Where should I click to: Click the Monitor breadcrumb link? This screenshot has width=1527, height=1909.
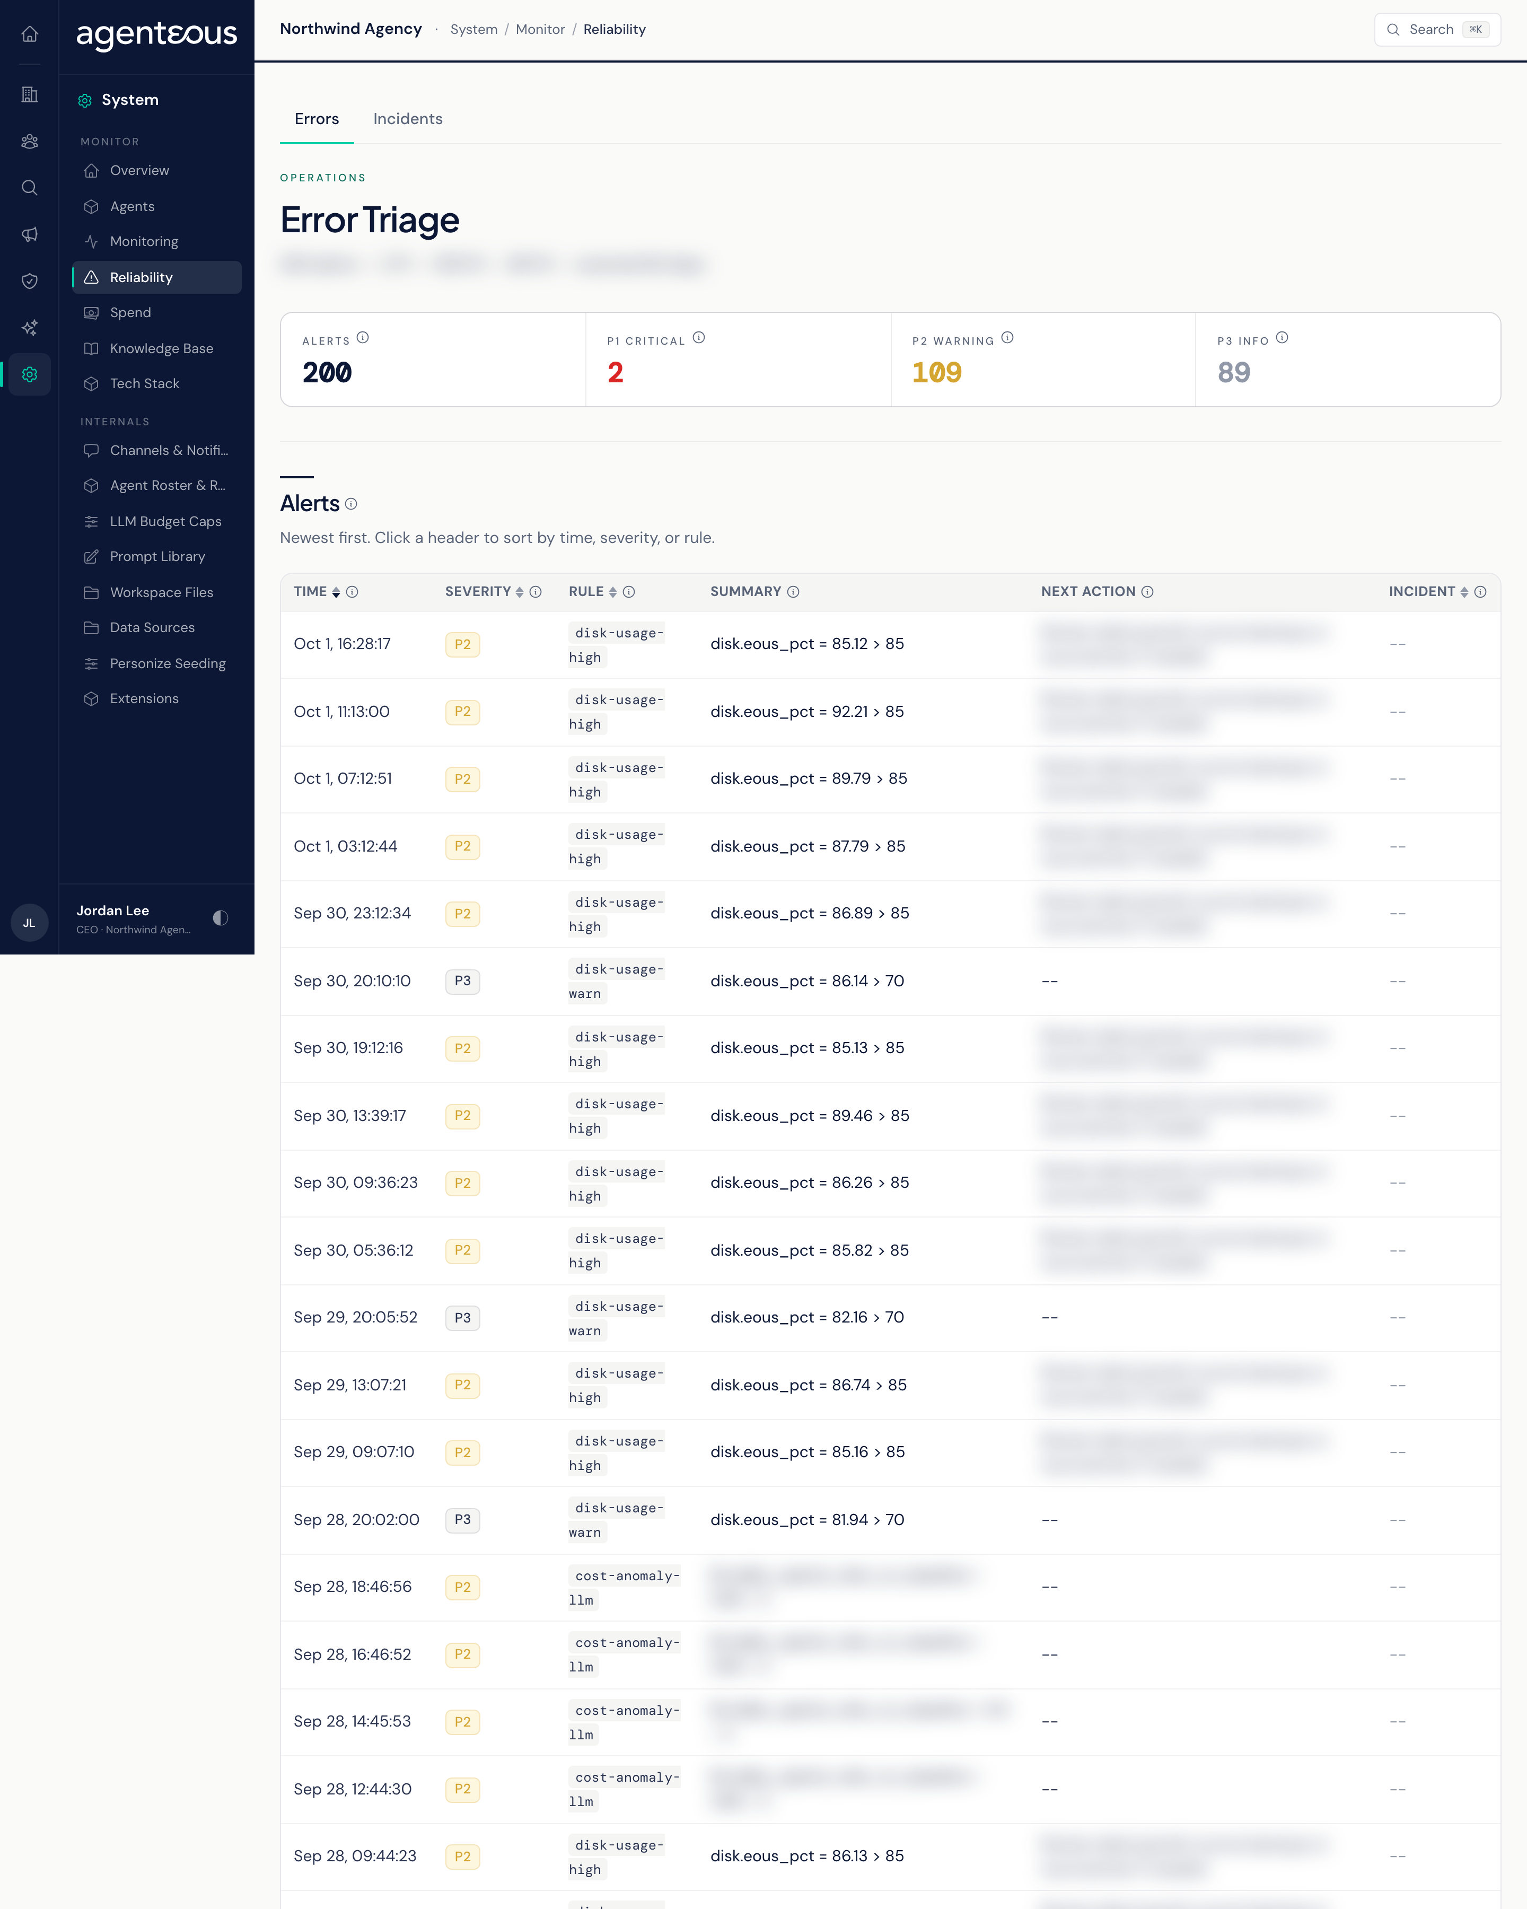click(x=540, y=29)
